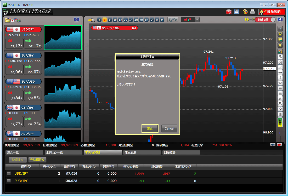This screenshot has width=288, height=196.
Task: Click the monitor icon labeled 4
Action: [x=280, y=20]
